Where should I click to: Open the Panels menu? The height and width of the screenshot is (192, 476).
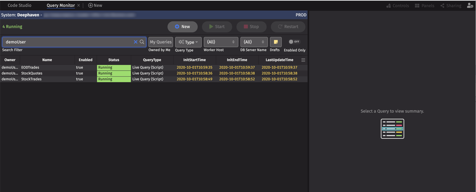[425, 6]
